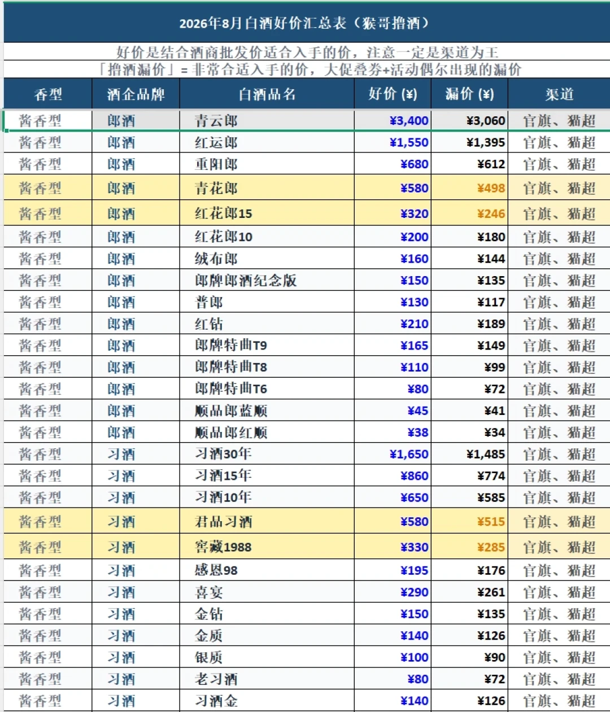Select the '红花郎15' cell
This screenshot has height=712, width=610.
click(267, 213)
